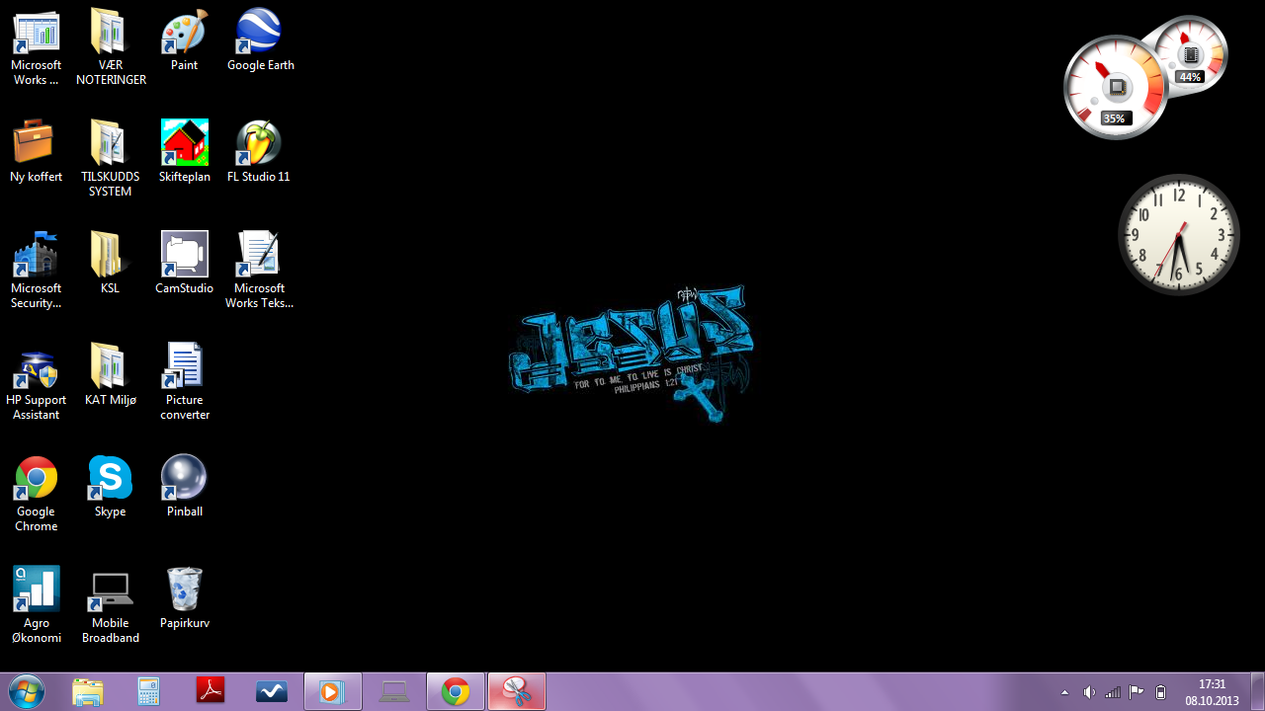Select the Papirkurv recycle bin icon
Image resolution: width=1265 pixels, height=711 pixels.
click(x=185, y=592)
